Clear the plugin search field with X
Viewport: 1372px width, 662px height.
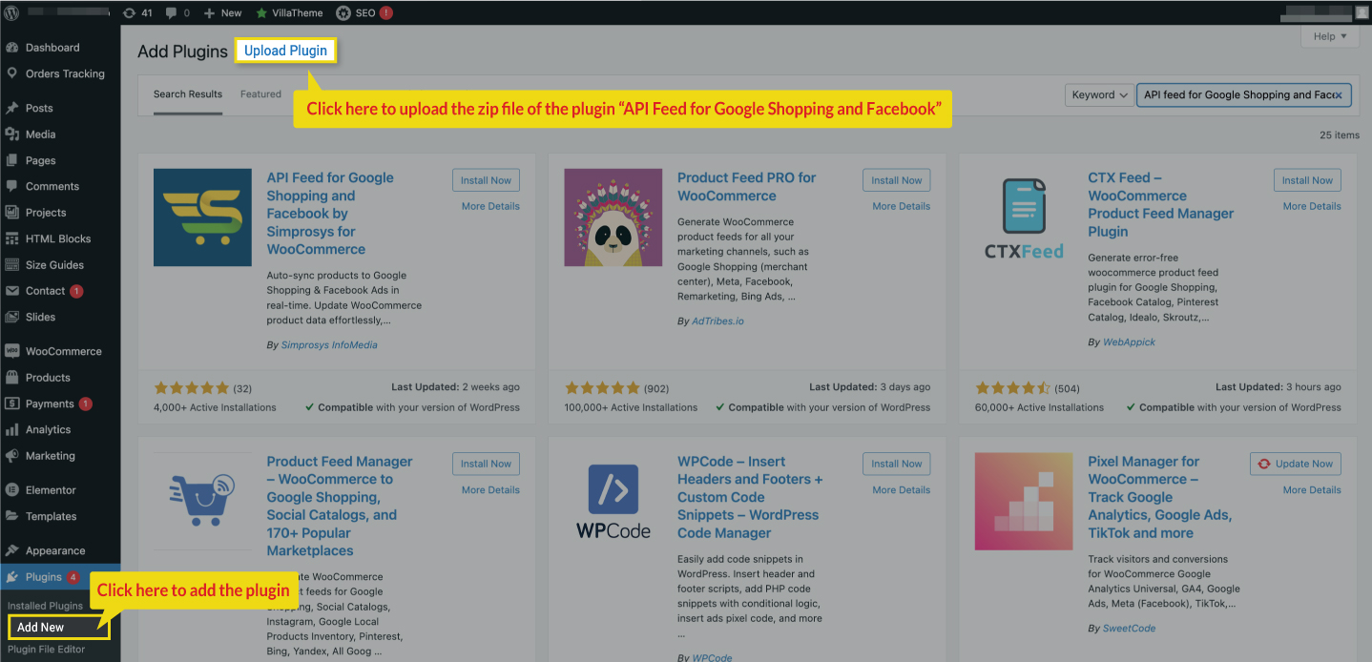coord(1338,95)
